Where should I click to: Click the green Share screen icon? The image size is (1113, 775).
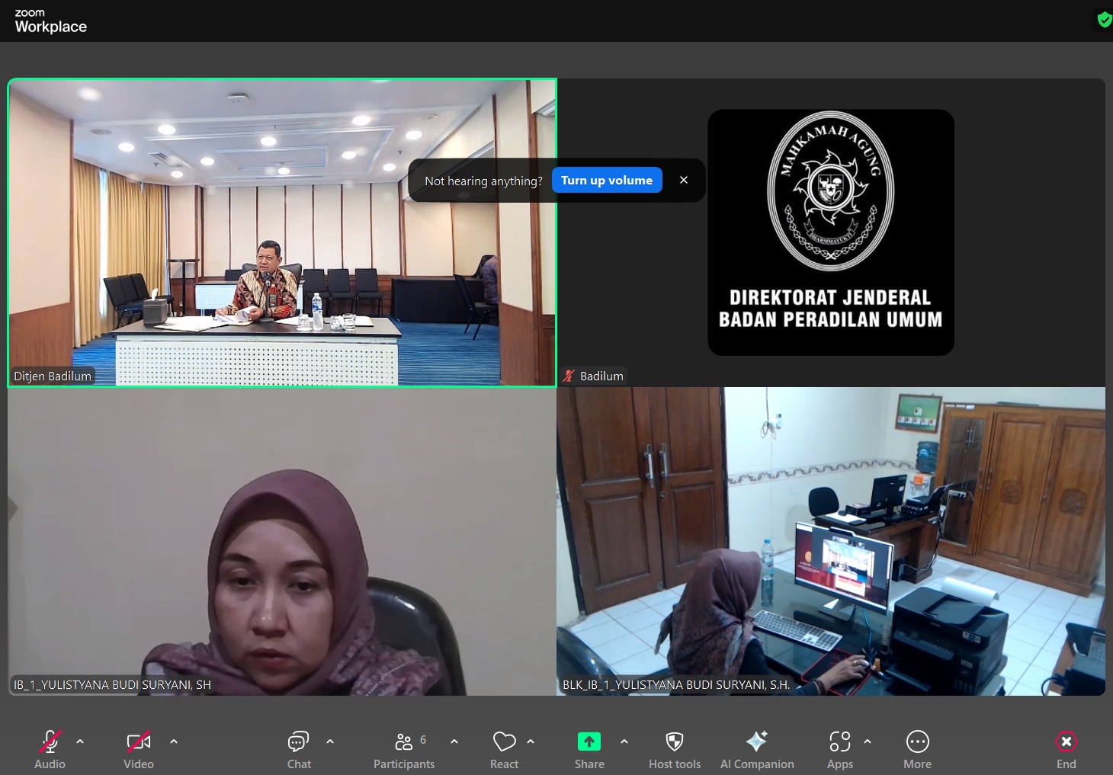[589, 741]
